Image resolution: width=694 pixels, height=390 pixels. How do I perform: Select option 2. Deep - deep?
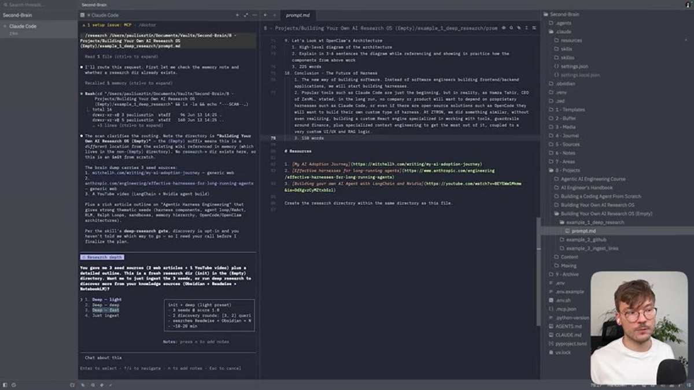tap(102, 304)
